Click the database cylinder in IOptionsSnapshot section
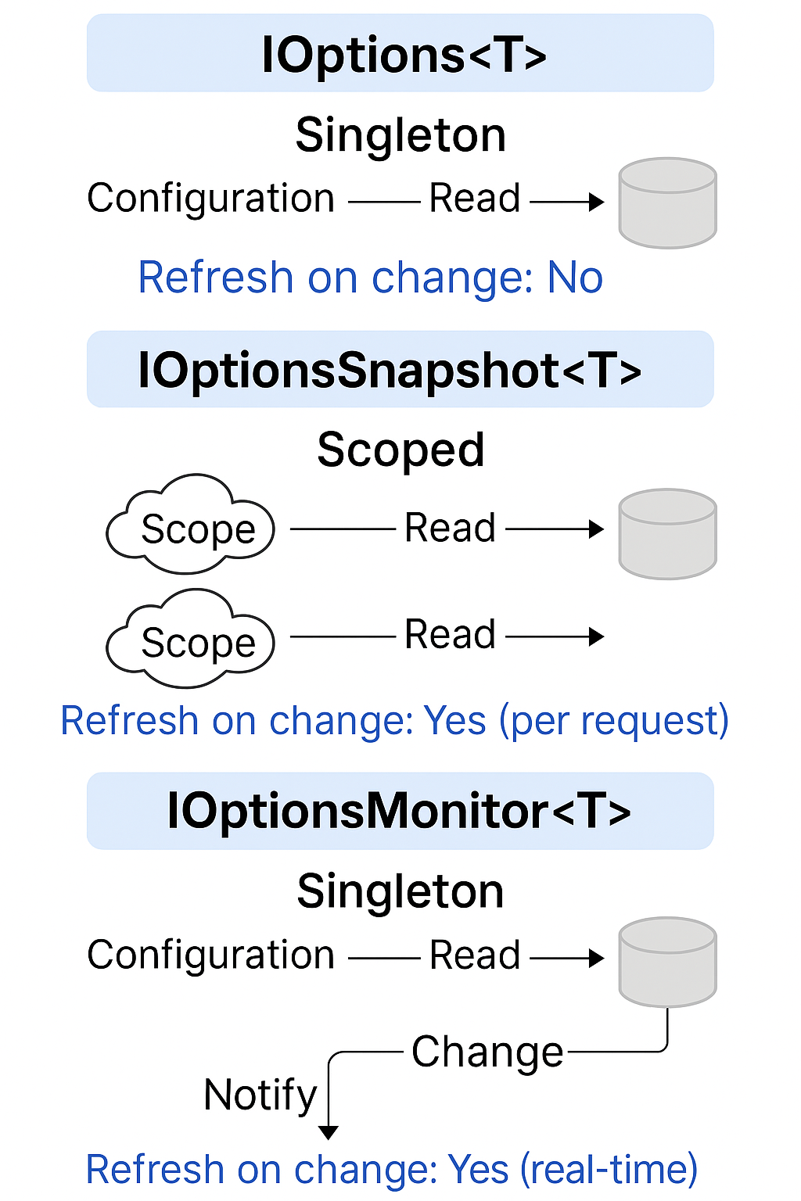The image size is (801, 1201). 667,534
